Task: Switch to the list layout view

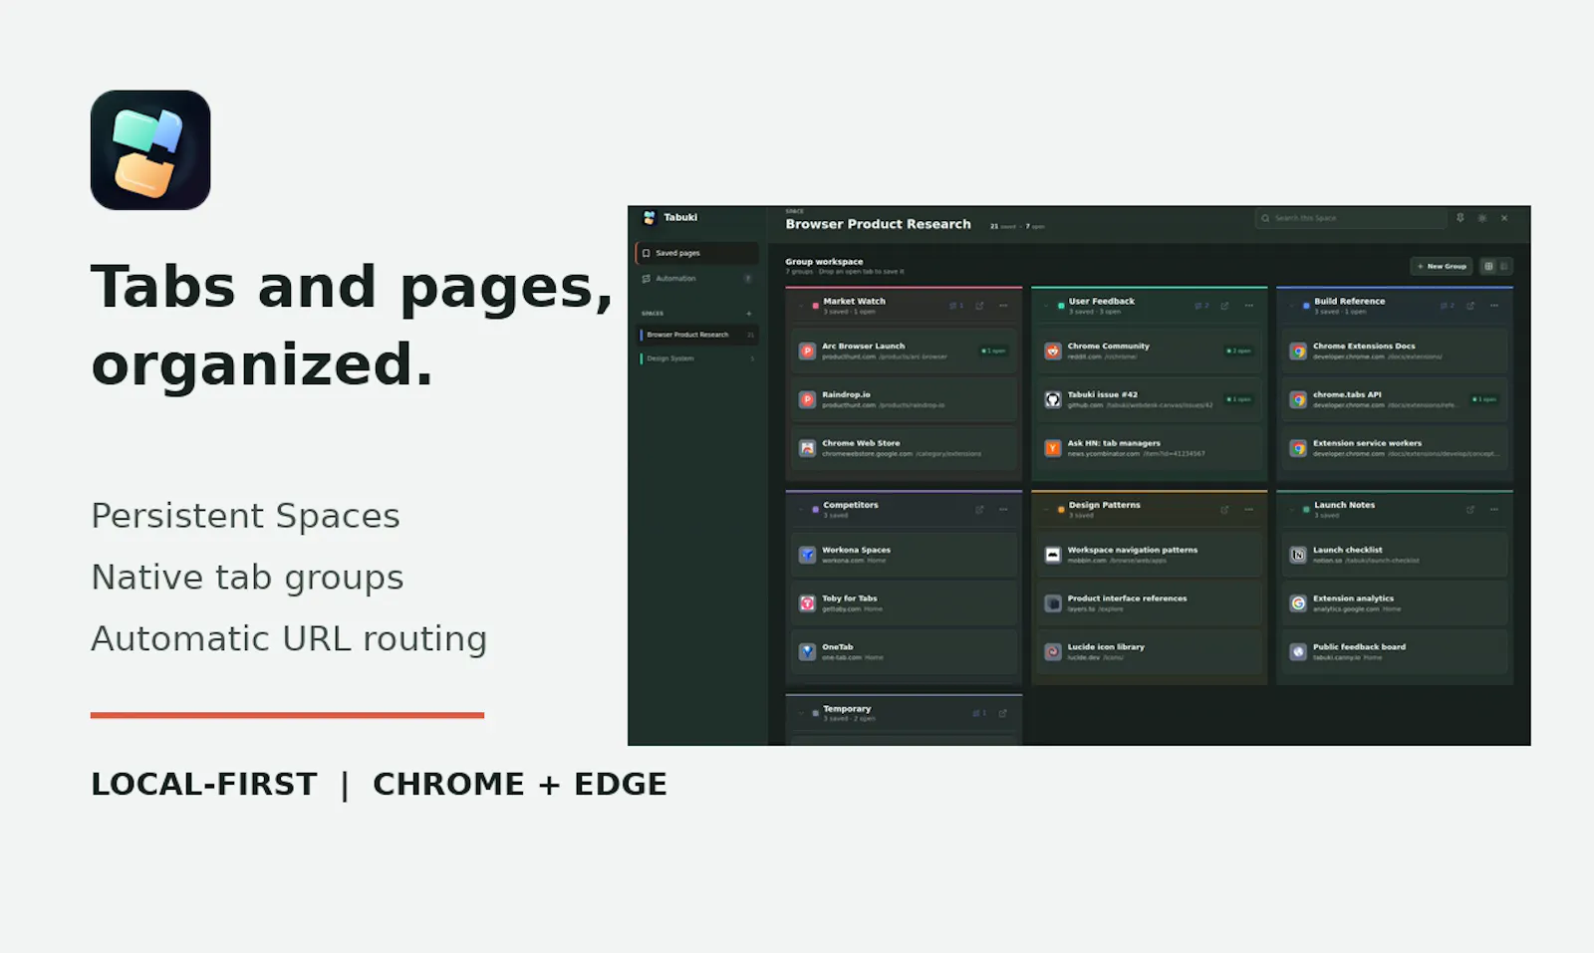Action: point(1504,266)
